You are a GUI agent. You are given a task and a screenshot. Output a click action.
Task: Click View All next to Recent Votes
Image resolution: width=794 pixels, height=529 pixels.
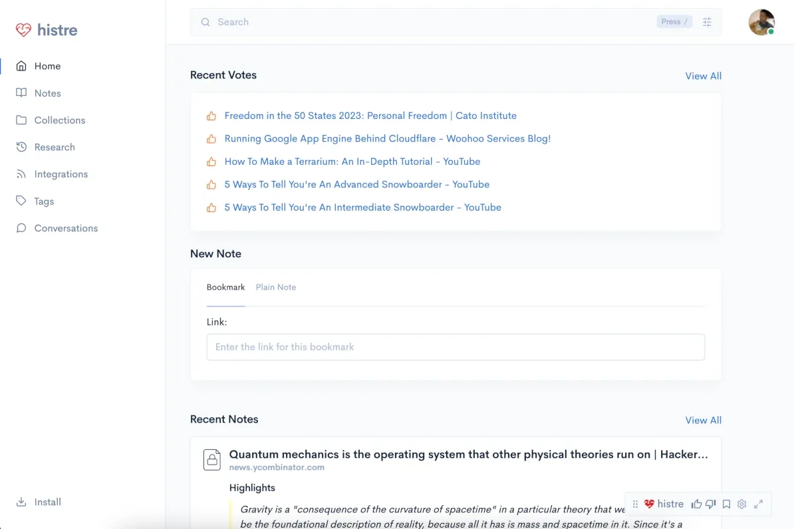(x=703, y=76)
